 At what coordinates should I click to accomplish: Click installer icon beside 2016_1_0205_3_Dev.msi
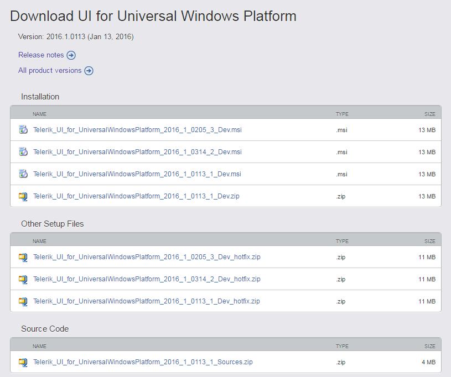pyautogui.click(x=23, y=130)
